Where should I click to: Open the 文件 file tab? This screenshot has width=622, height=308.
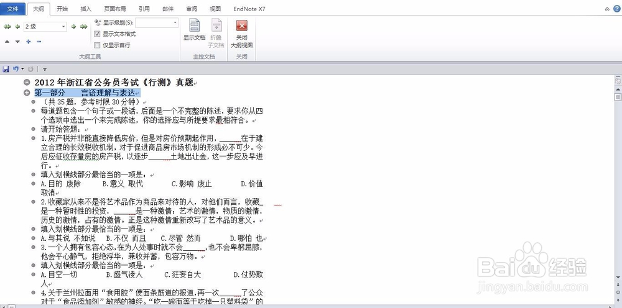click(13, 9)
